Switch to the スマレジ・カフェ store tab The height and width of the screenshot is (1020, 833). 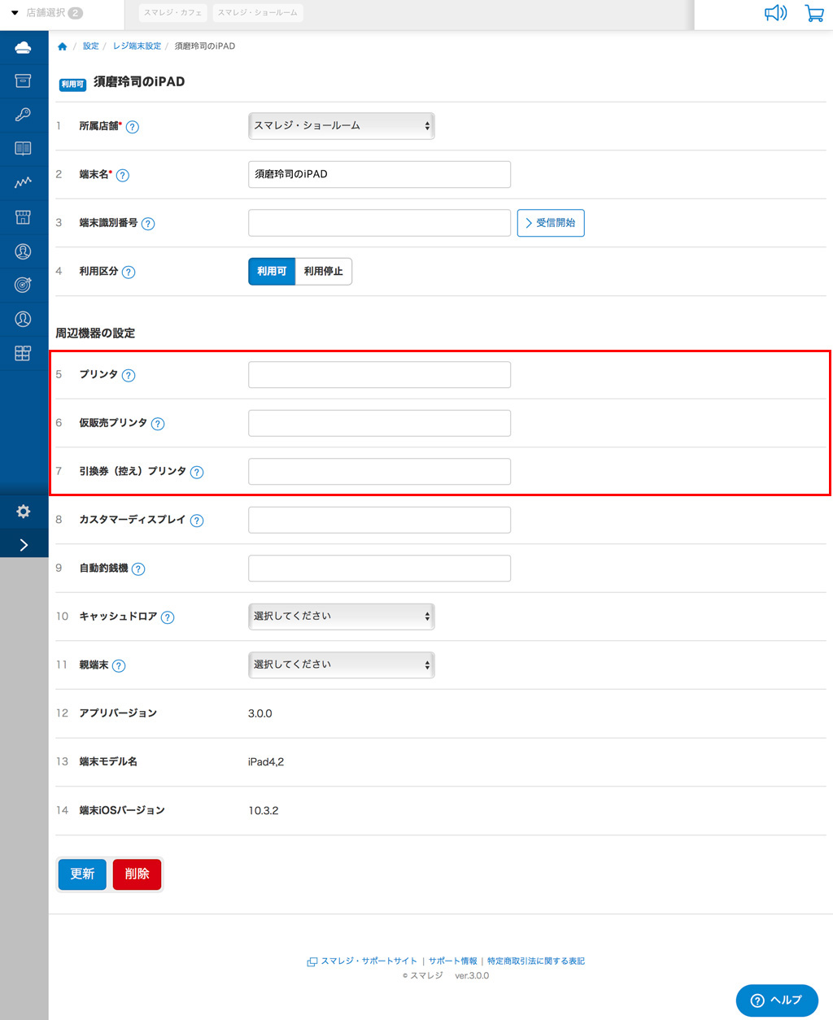173,13
